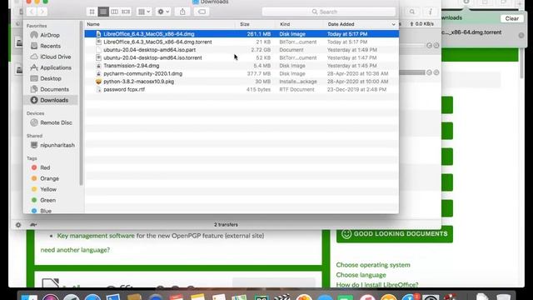This screenshot has height=300, width=533.
Task: Click python pkg installer file icon
Action: click(x=98, y=82)
